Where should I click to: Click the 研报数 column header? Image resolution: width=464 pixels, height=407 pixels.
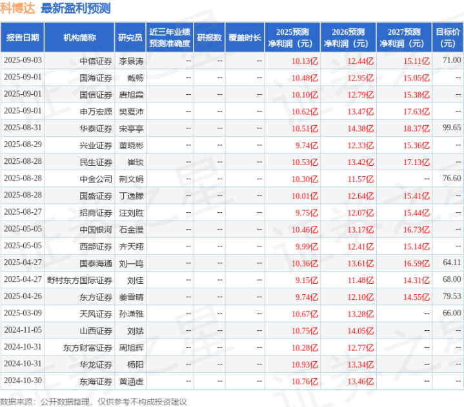(x=209, y=37)
